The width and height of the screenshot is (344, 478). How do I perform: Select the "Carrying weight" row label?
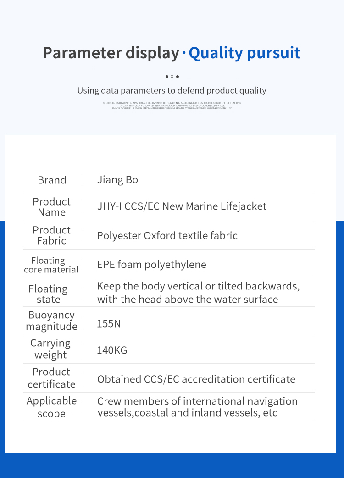coord(50,349)
